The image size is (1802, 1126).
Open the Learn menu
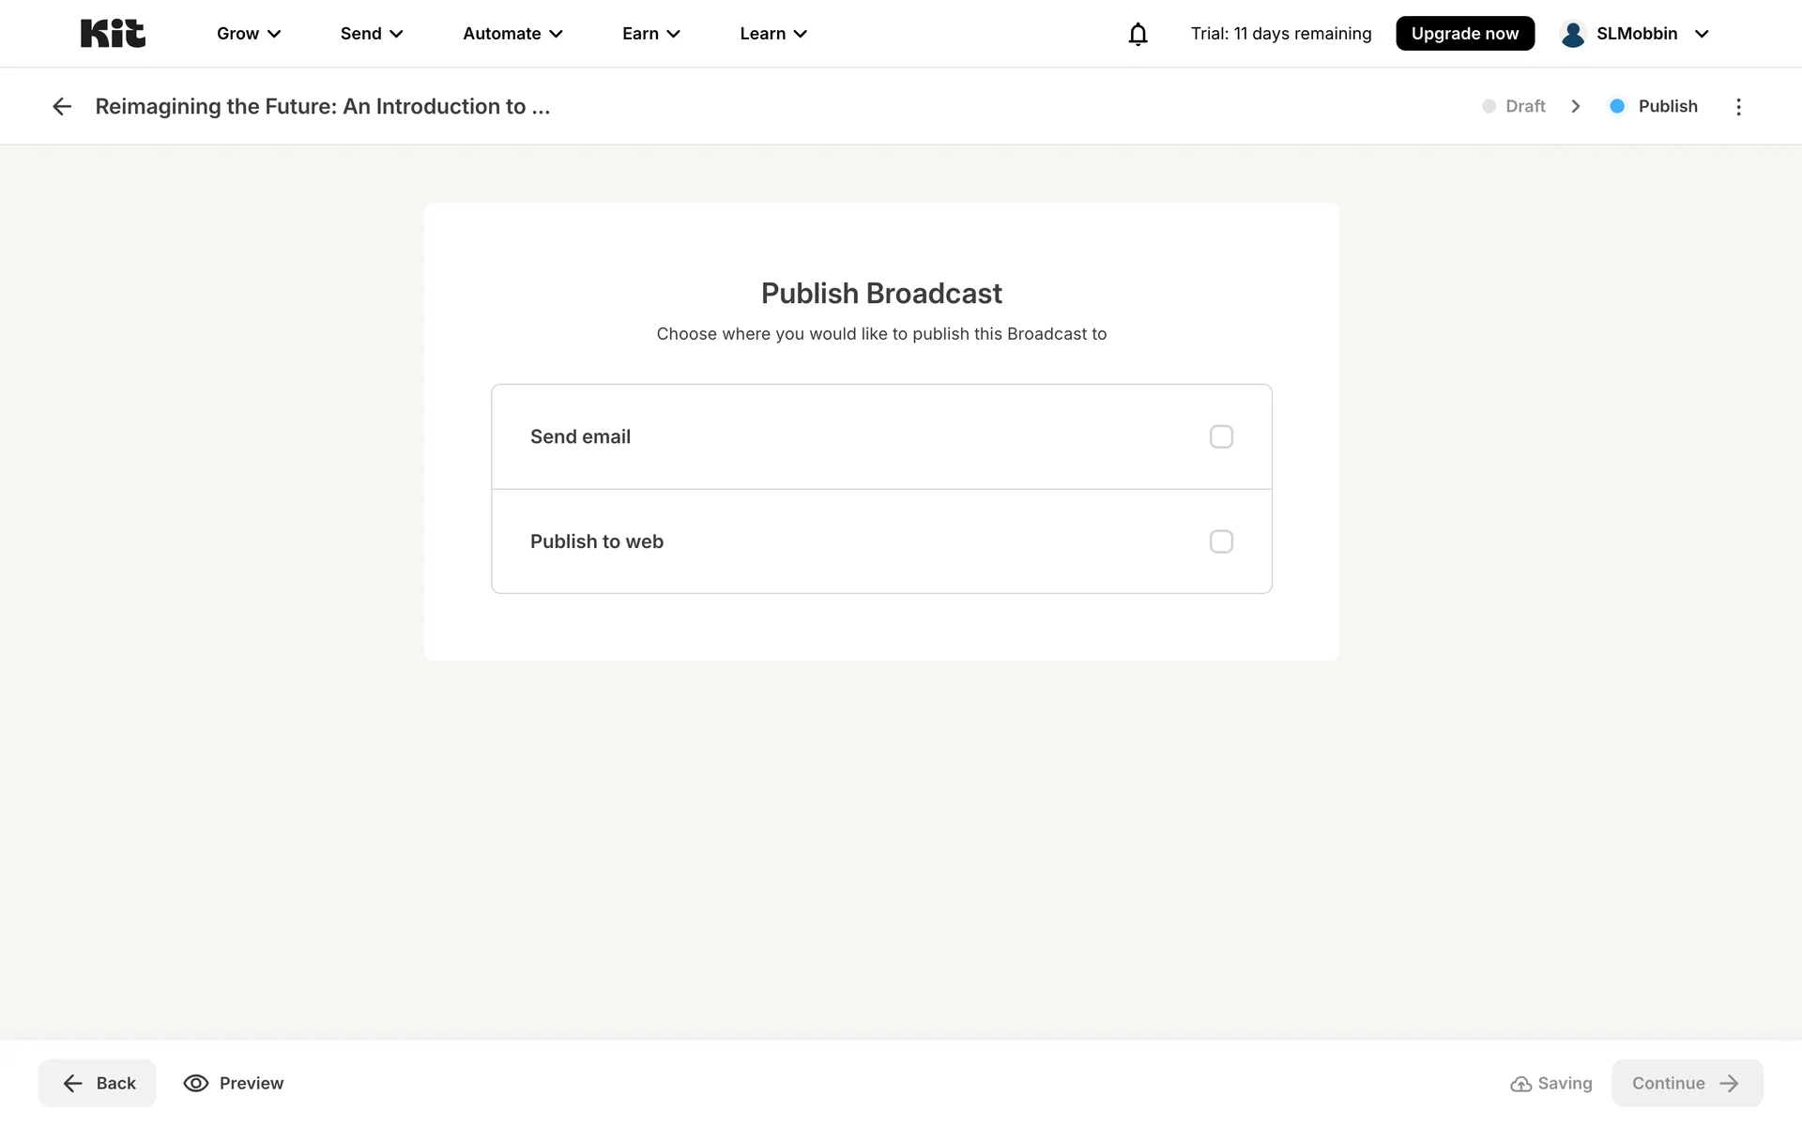tap(773, 34)
